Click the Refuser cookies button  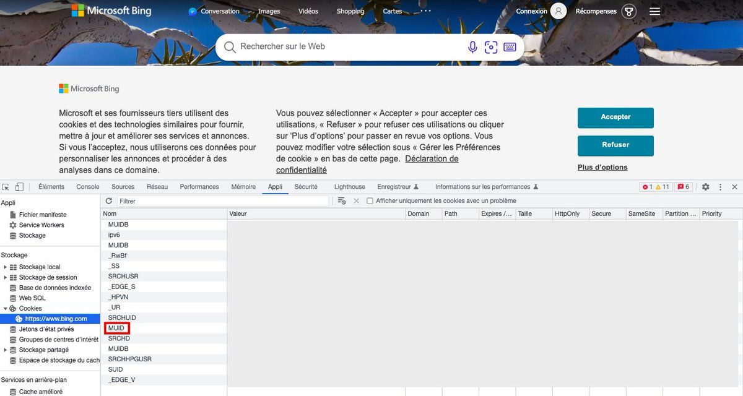[615, 145]
